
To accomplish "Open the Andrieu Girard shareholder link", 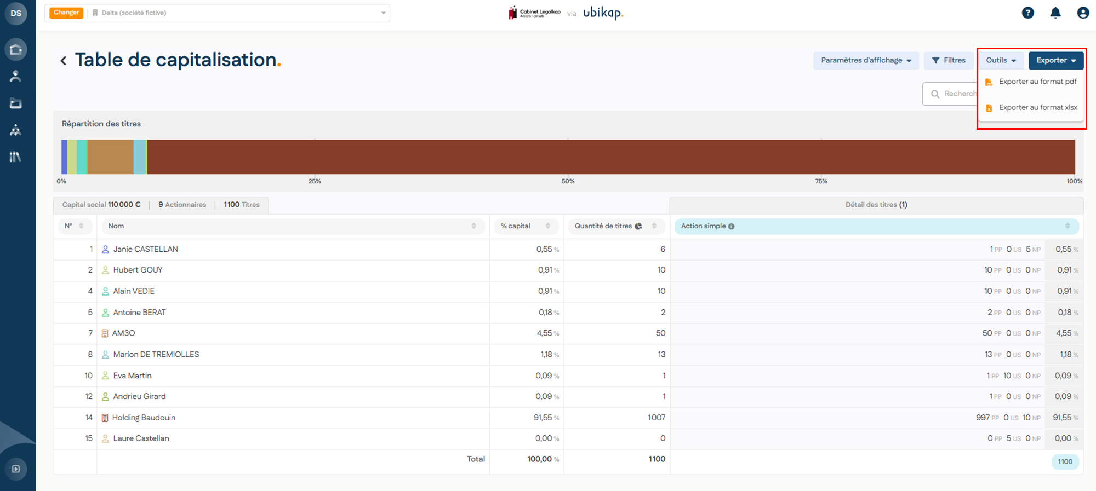I will pyautogui.click(x=139, y=396).
